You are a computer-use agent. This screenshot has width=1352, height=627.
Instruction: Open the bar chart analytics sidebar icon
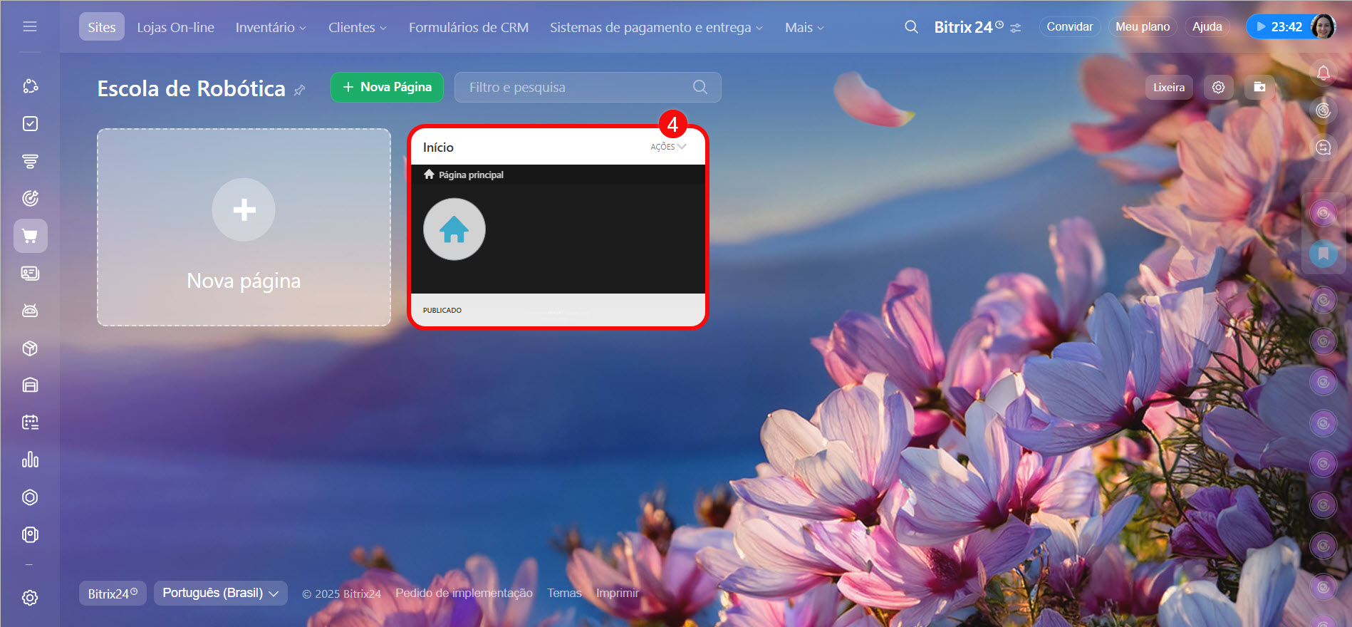point(30,460)
